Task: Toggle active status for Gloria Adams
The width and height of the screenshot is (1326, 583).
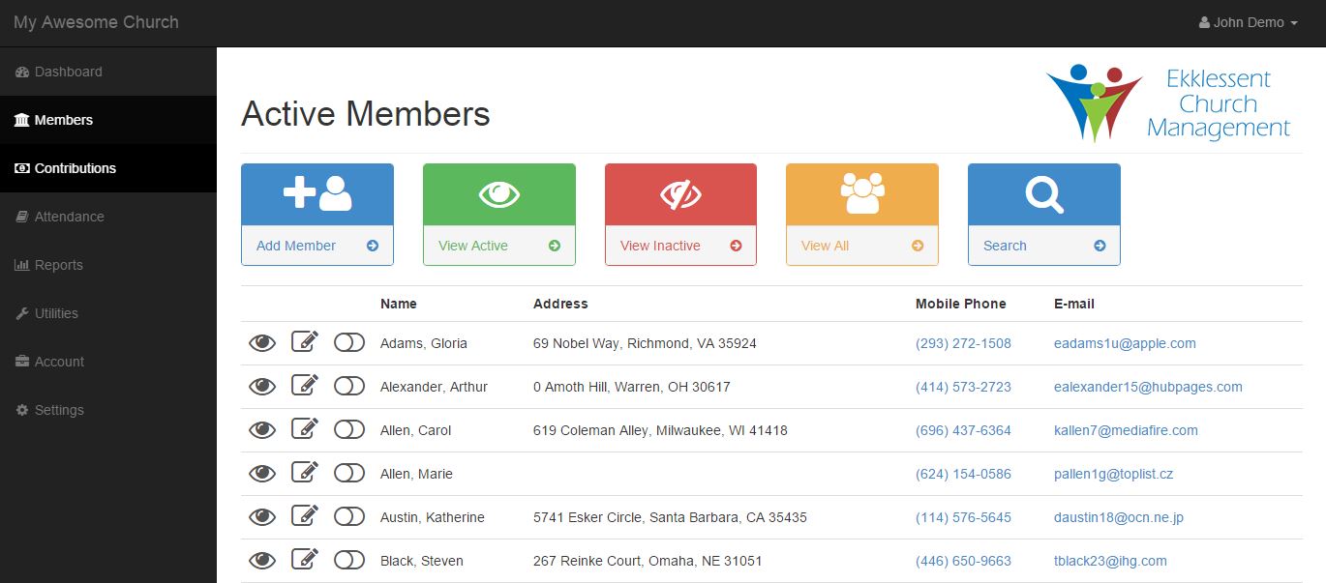Action: [x=349, y=343]
